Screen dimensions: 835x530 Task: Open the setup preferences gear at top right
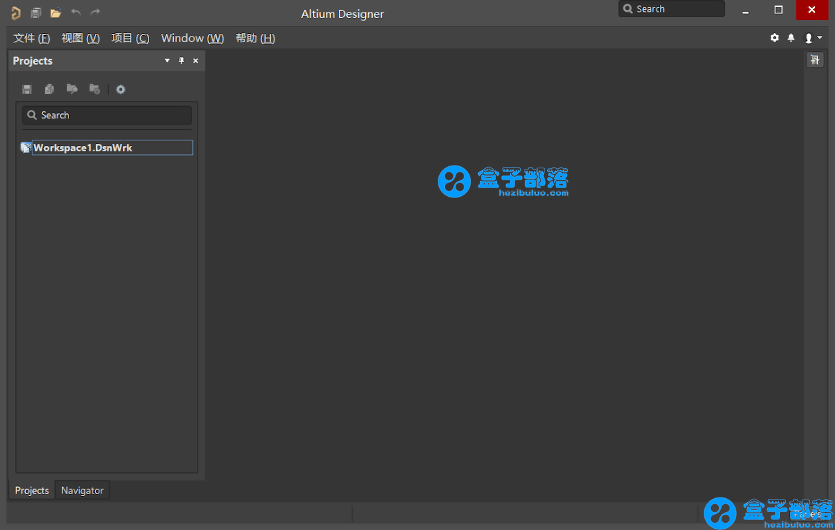coord(775,38)
